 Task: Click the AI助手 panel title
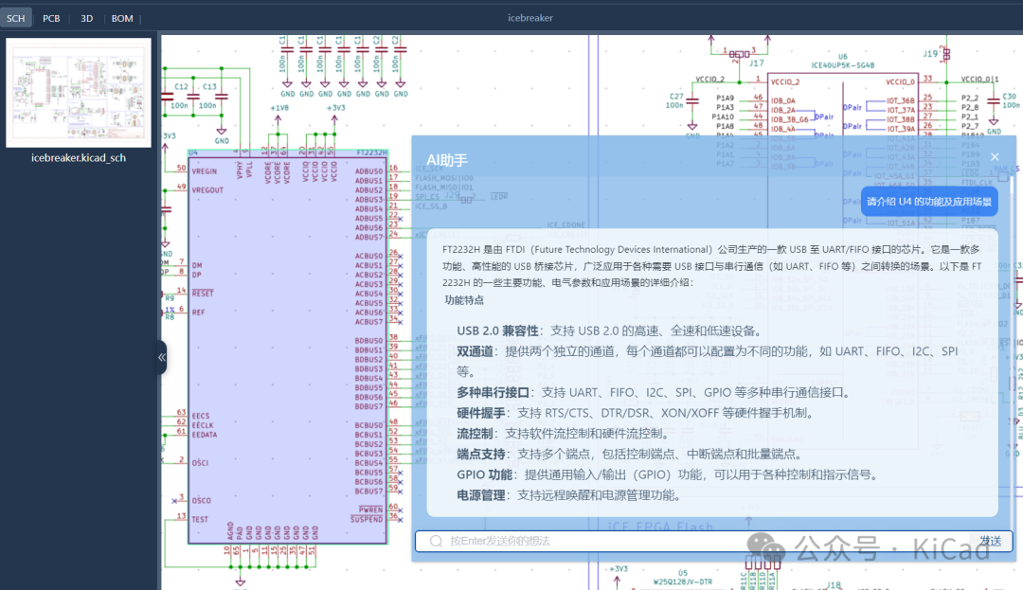[x=447, y=160]
